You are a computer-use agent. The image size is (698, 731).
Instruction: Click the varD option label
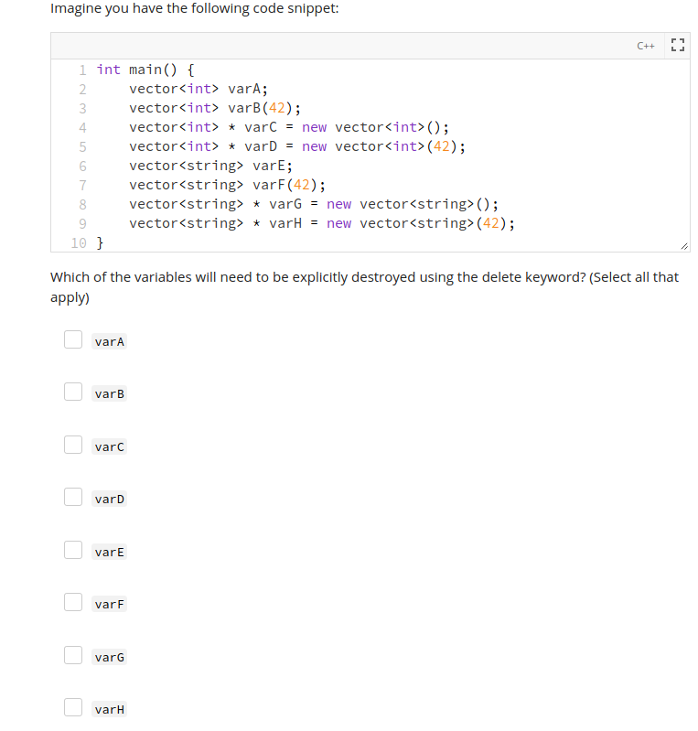point(110,500)
